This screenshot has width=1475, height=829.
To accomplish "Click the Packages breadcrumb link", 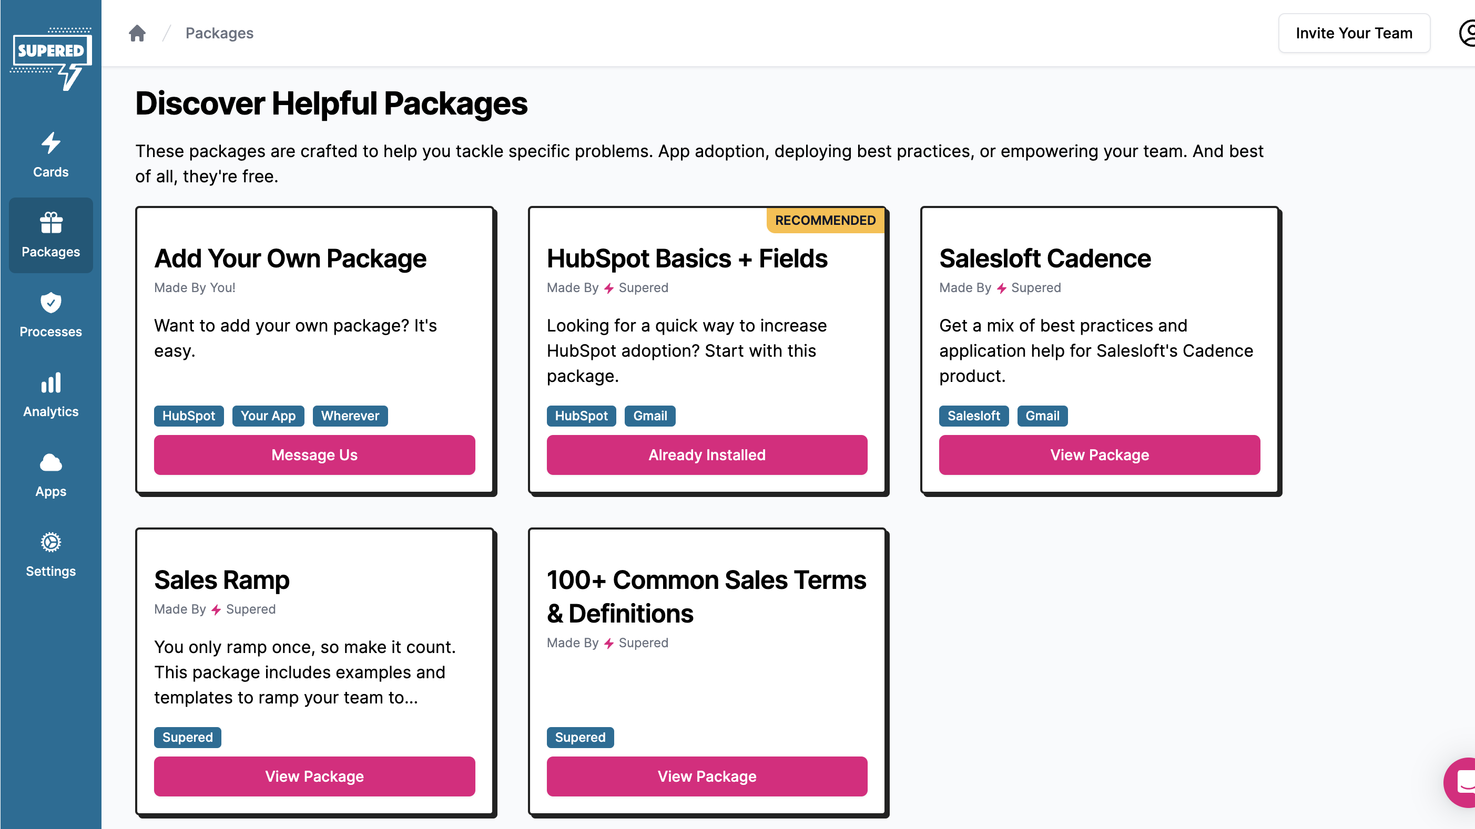I will [219, 33].
